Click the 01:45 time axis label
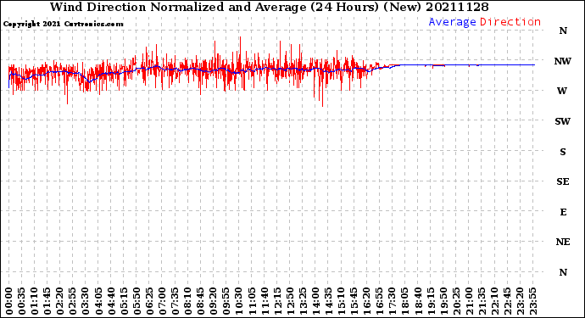 pos(47,302)
